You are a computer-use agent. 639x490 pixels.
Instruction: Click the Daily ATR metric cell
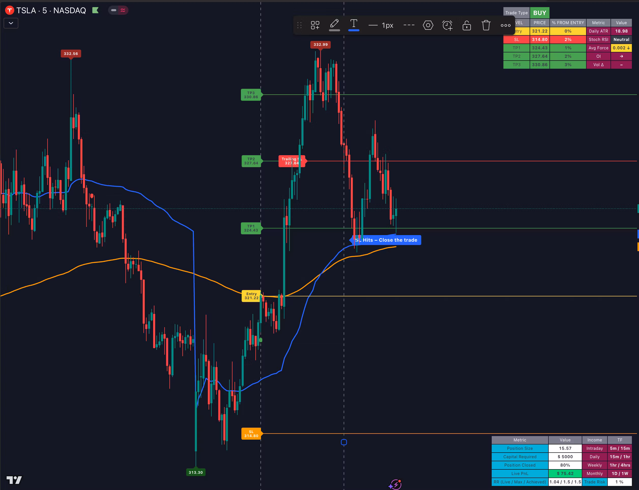[599, 31]
